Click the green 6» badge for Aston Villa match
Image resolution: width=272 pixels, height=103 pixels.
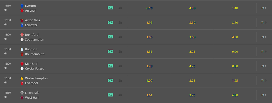110,22
